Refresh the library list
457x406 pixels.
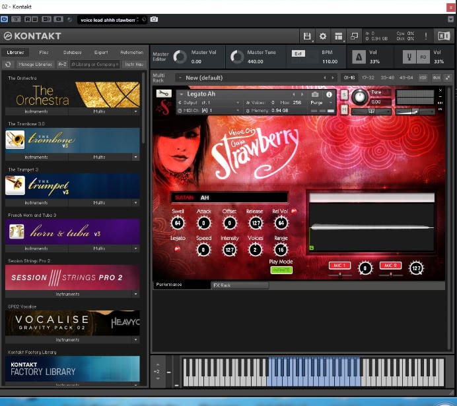point(8,65)
